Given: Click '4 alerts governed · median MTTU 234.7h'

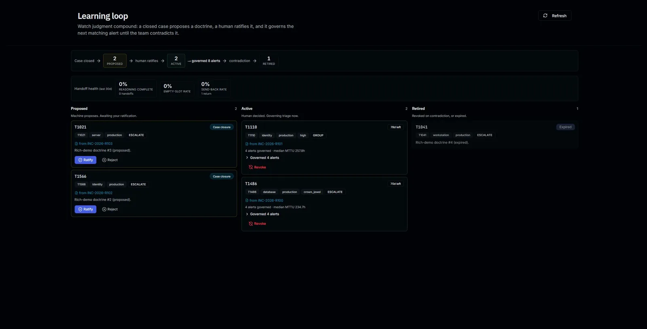Looking at the screenshot, I should point(275,207).
